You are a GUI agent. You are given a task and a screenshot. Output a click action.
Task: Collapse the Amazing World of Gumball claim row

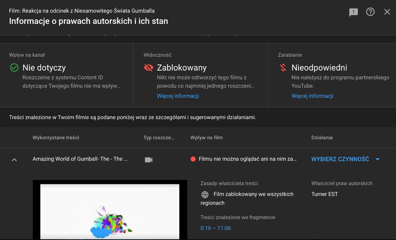click(x=14, y=159)
